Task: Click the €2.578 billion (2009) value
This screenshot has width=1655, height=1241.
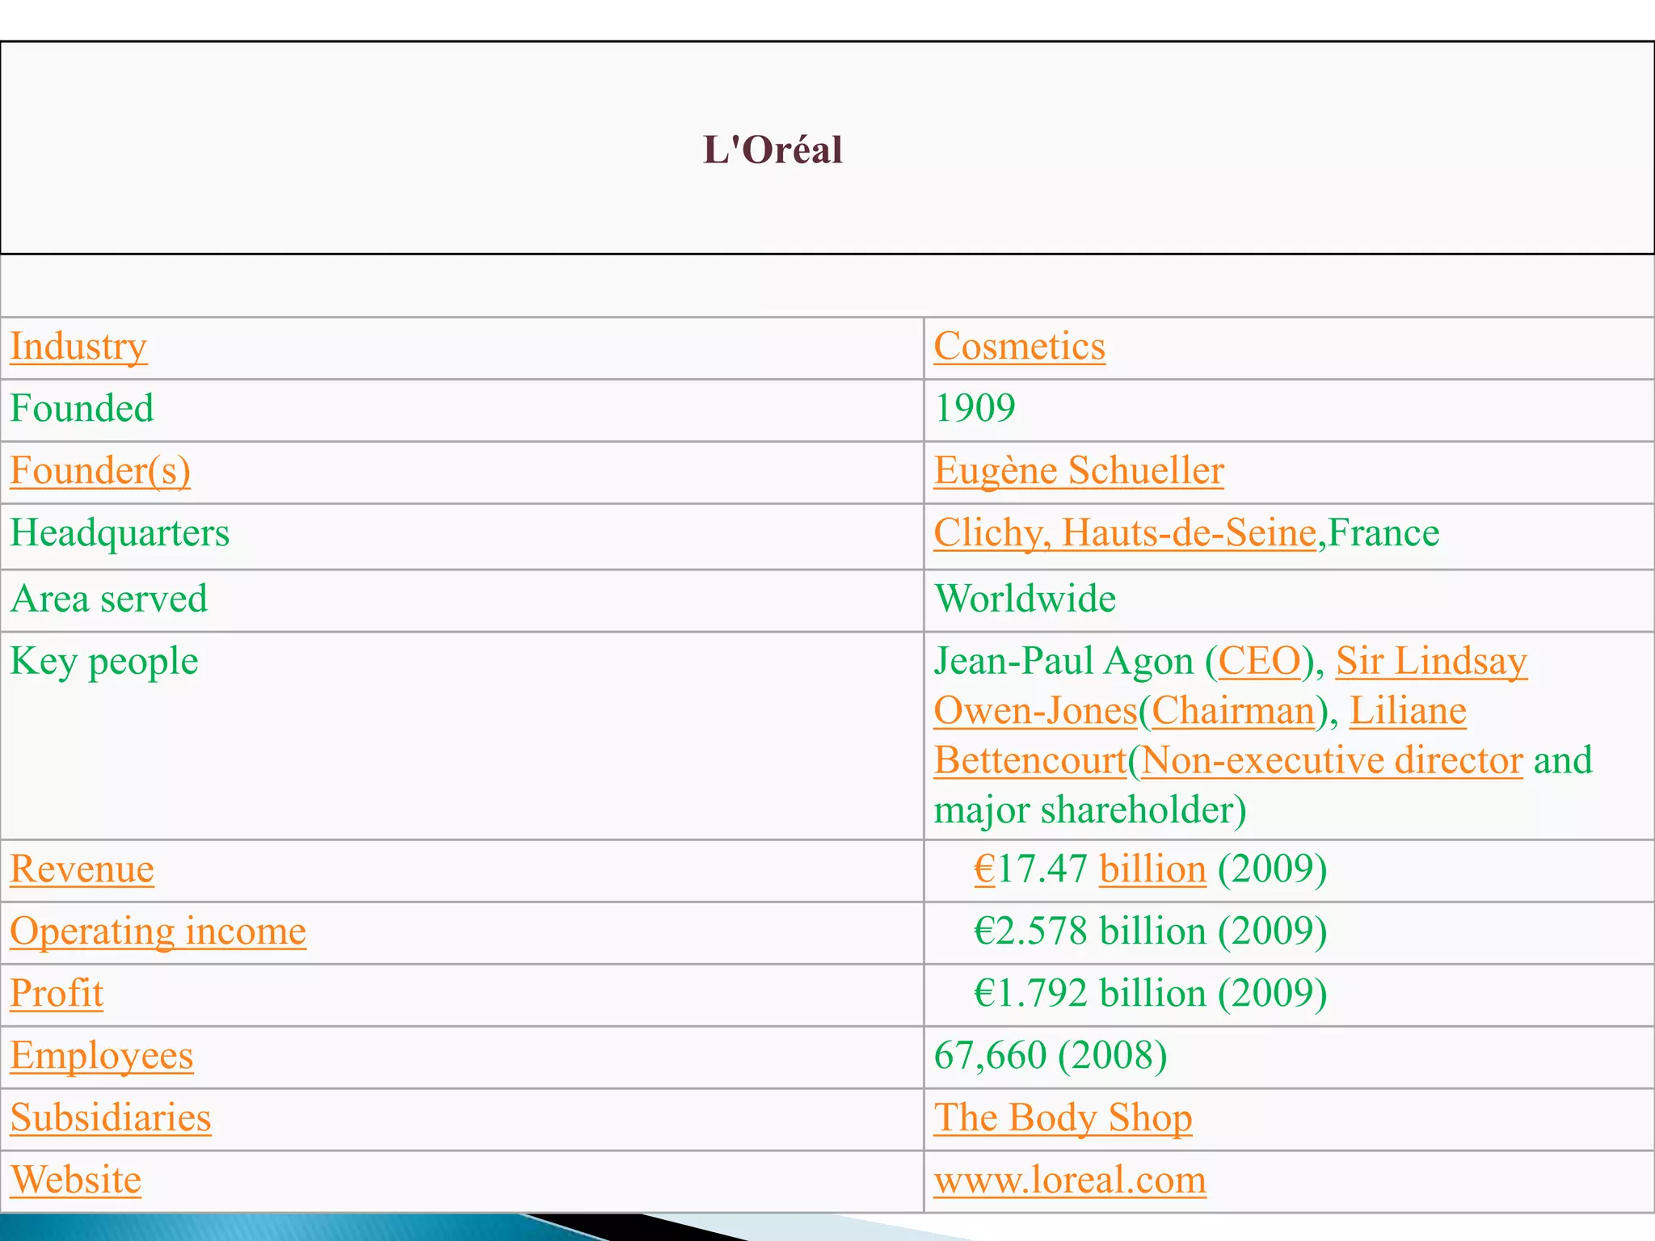Action: click(x=1151, y=932)
